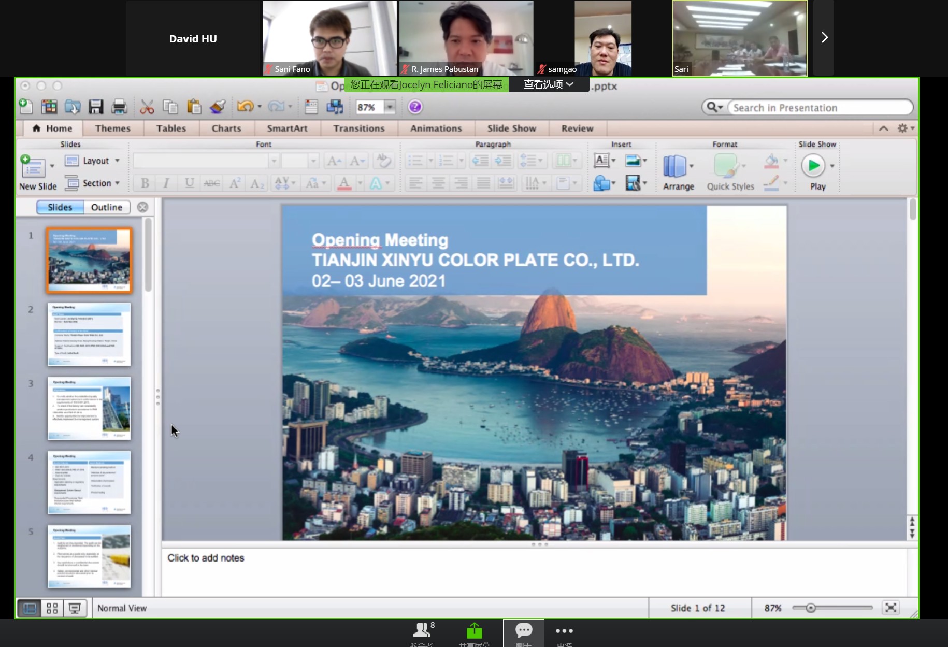
Task: Click the Cut scissors icon
Action: pyautogui.click(x=147, y=107)
